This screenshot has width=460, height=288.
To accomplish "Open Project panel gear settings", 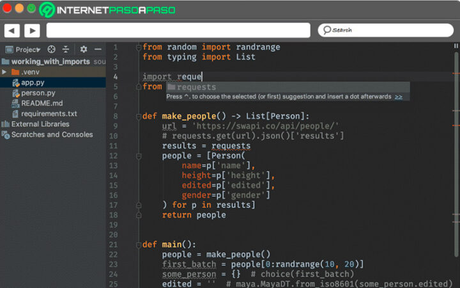I will click(83, 49).
